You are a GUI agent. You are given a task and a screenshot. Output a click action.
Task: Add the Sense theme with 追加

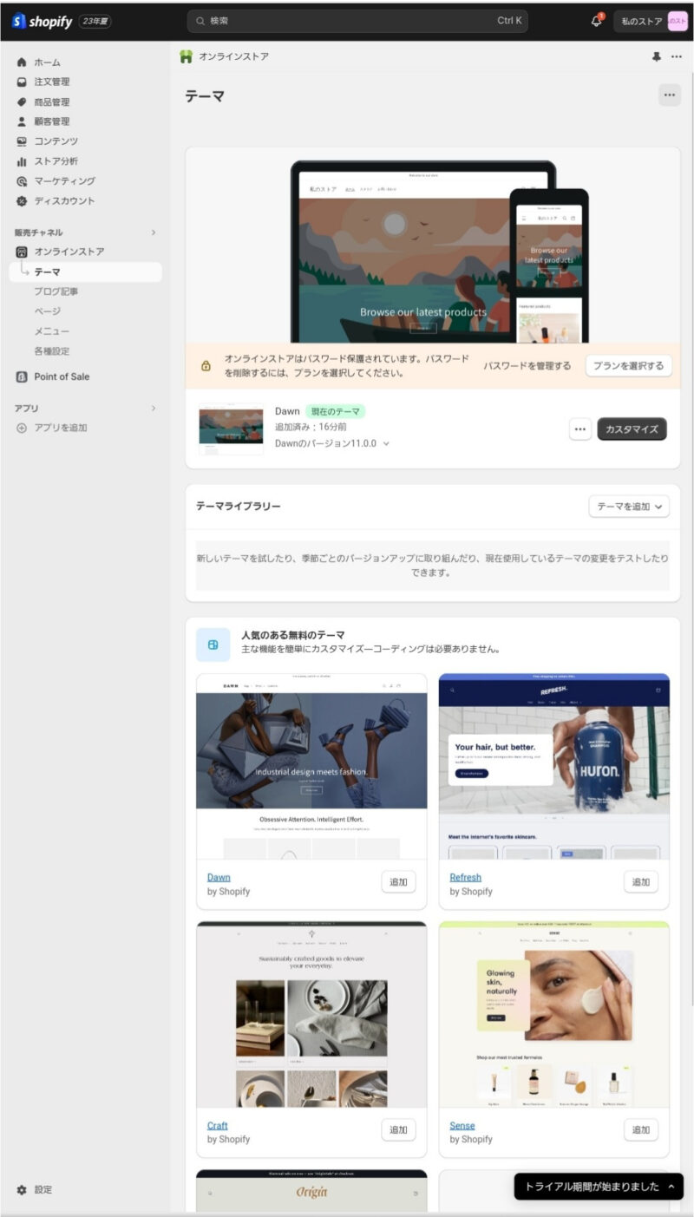tap(641, 1130)
